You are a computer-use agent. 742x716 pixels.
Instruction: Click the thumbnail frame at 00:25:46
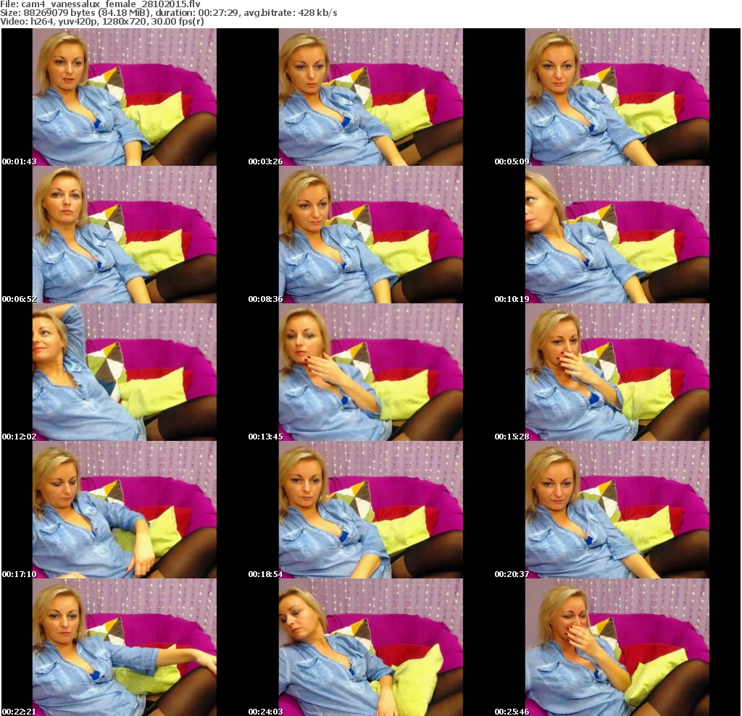tap(617, 647)
